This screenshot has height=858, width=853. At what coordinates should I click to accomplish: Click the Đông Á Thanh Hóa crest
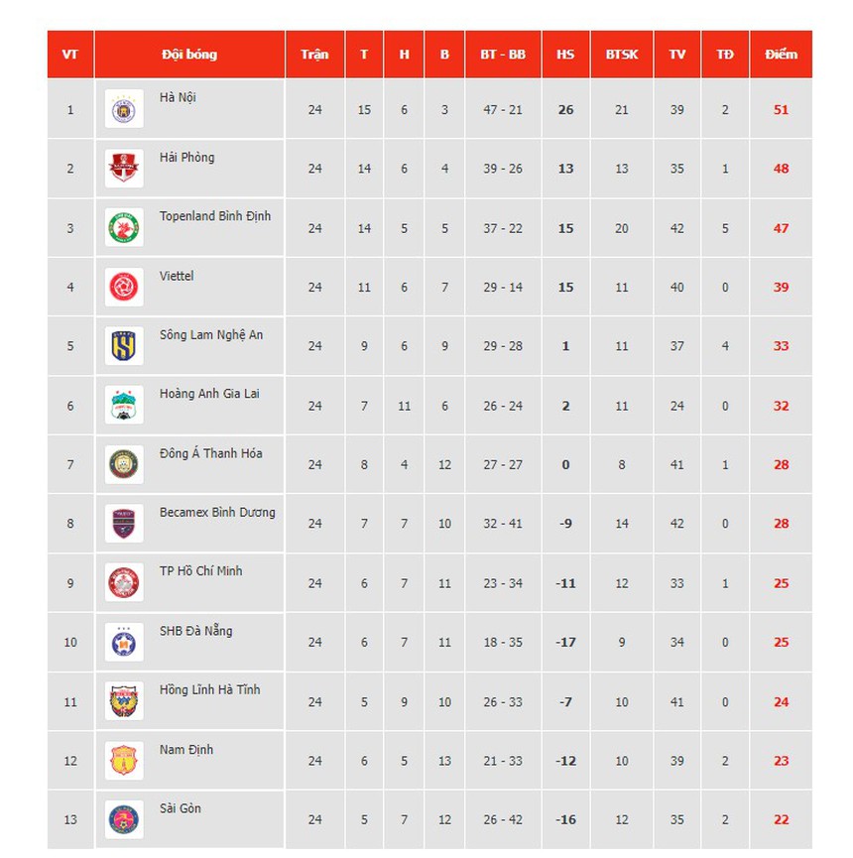coord(125,464)
